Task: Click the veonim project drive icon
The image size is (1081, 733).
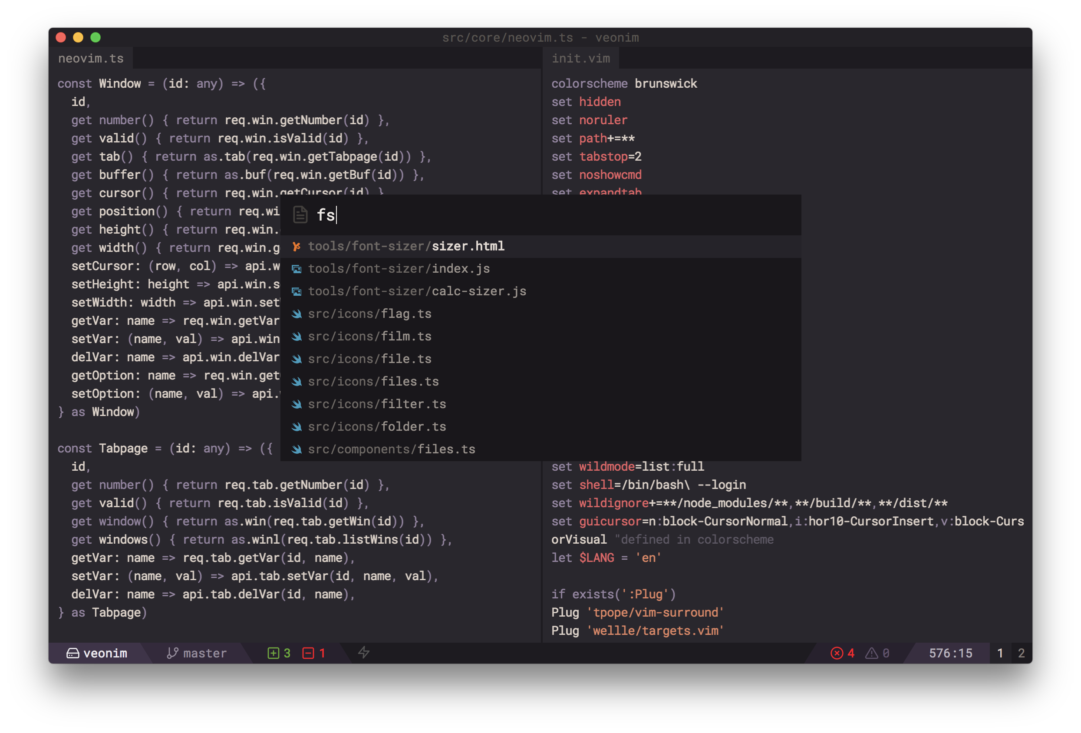Action: (x=73, y=653)
